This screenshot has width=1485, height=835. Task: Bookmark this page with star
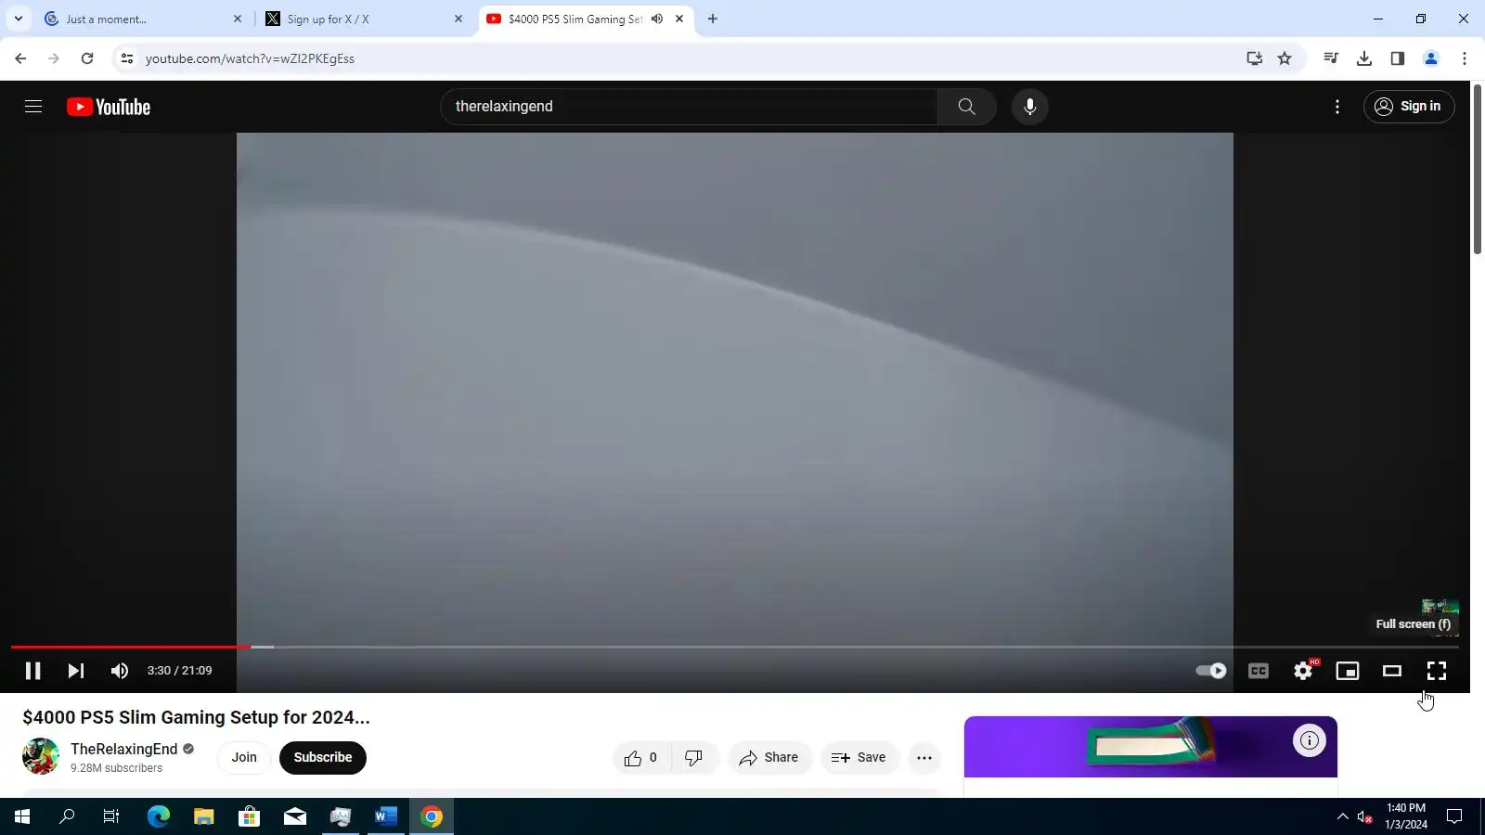click(1285, 58)
